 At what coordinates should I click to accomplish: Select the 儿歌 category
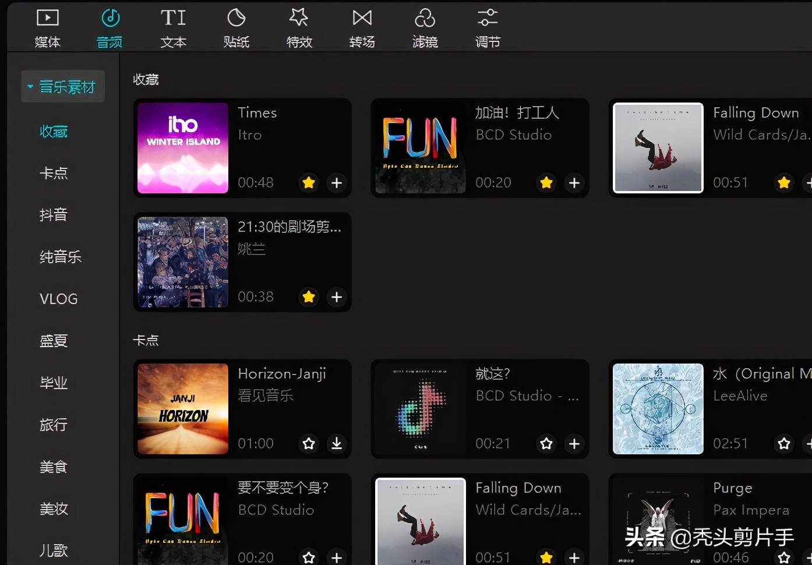tap(54, 550)
